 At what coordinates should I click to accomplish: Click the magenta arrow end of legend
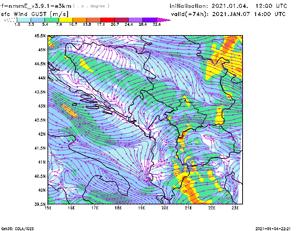click(163, 20)
